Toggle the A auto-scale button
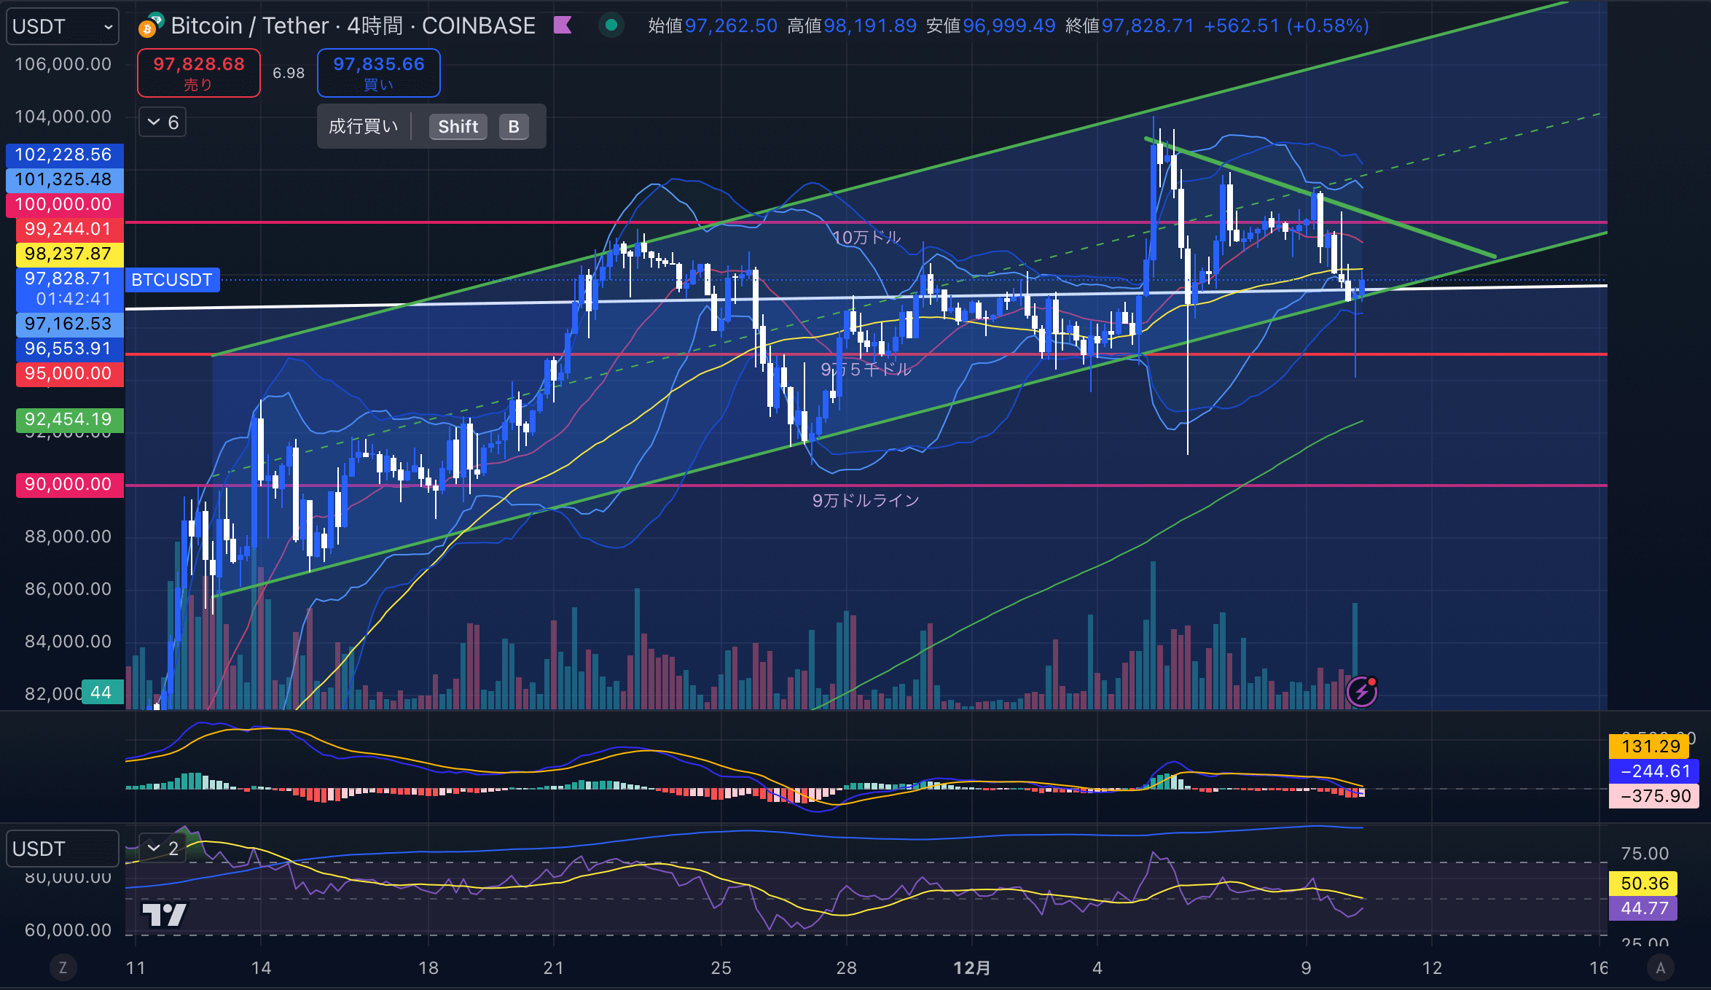Screen dimensions: 1711x990 click(1661, 967)
